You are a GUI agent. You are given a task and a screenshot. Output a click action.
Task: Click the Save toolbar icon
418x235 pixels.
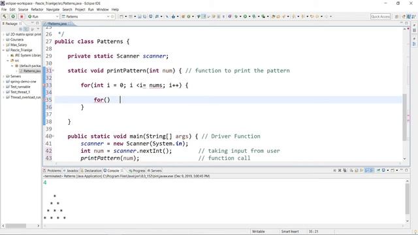(x=140, y=16)
